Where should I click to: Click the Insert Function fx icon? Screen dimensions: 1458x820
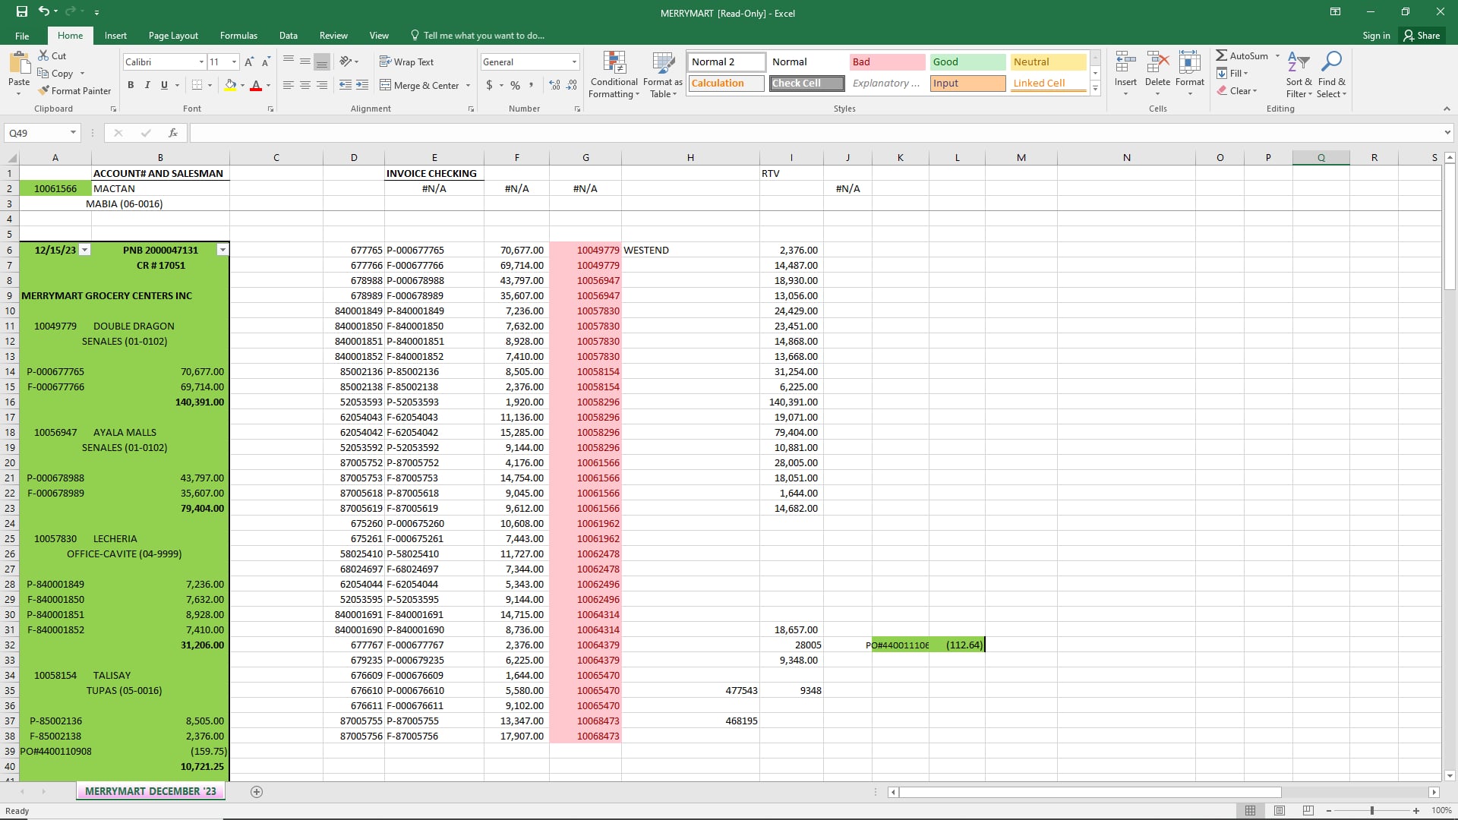click(x=173, y=133)
